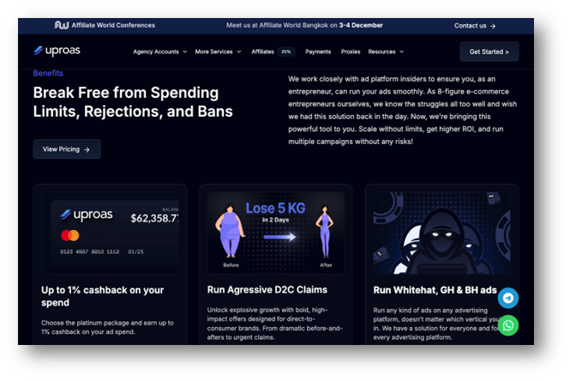Click the uproas logo in the navbar
The width and height of the screenshot is (570, 381).
tap(57, 51)
